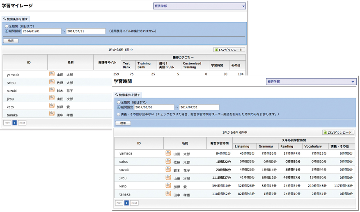Screen dimensions: 360x212
Task: Open 経済学部 dropdown in 学習時間 panel
Action: tap(311, 82)
